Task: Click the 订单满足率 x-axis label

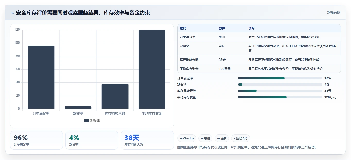Action: pos(41,113)
